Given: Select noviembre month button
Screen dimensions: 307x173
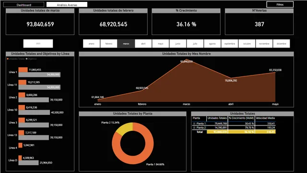Looking at the screenshot, I should (x=264, y=44).
